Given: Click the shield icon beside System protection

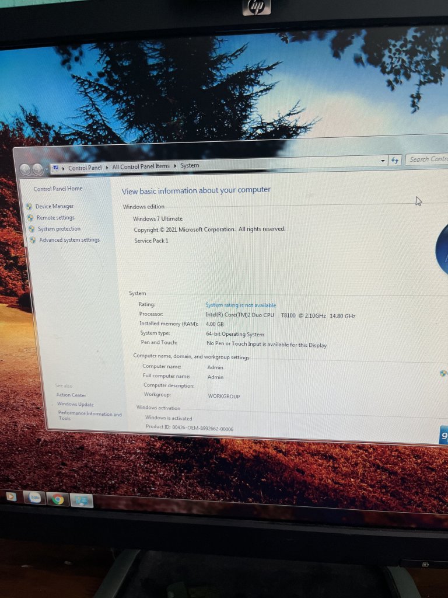Looking at the screenshot, I should [32, 229].
